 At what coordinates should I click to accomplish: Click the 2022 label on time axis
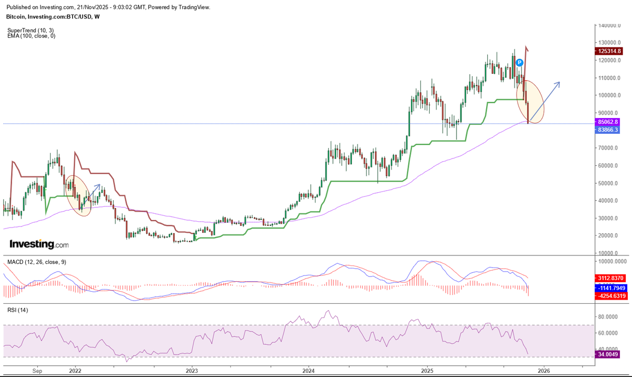click(74, 371)
